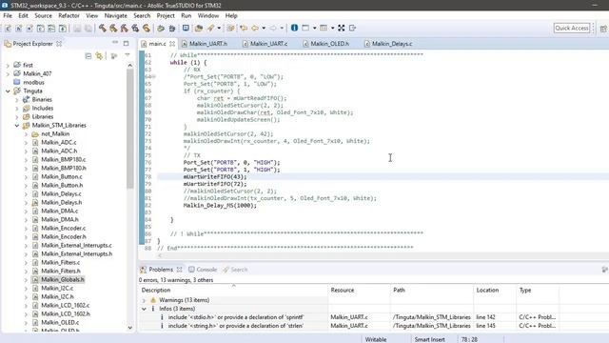
Task: Open dropdown beside the pencil wand icon
Action: pyautogui.click(x=219, y=28)
